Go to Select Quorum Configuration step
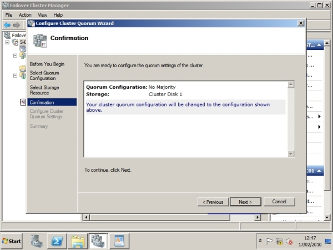Viewport: 333px width, 250px height. (x=44, y=76)
